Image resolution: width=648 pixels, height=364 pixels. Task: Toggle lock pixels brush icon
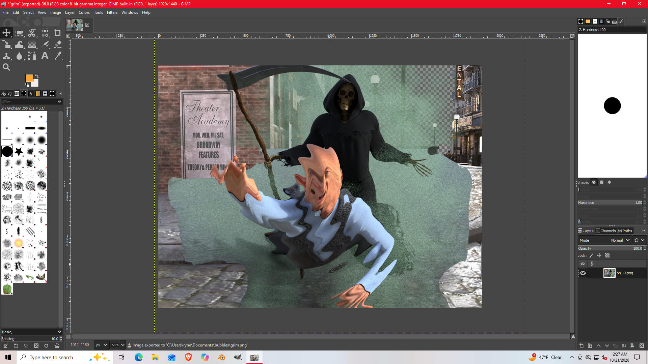[591, 255]
